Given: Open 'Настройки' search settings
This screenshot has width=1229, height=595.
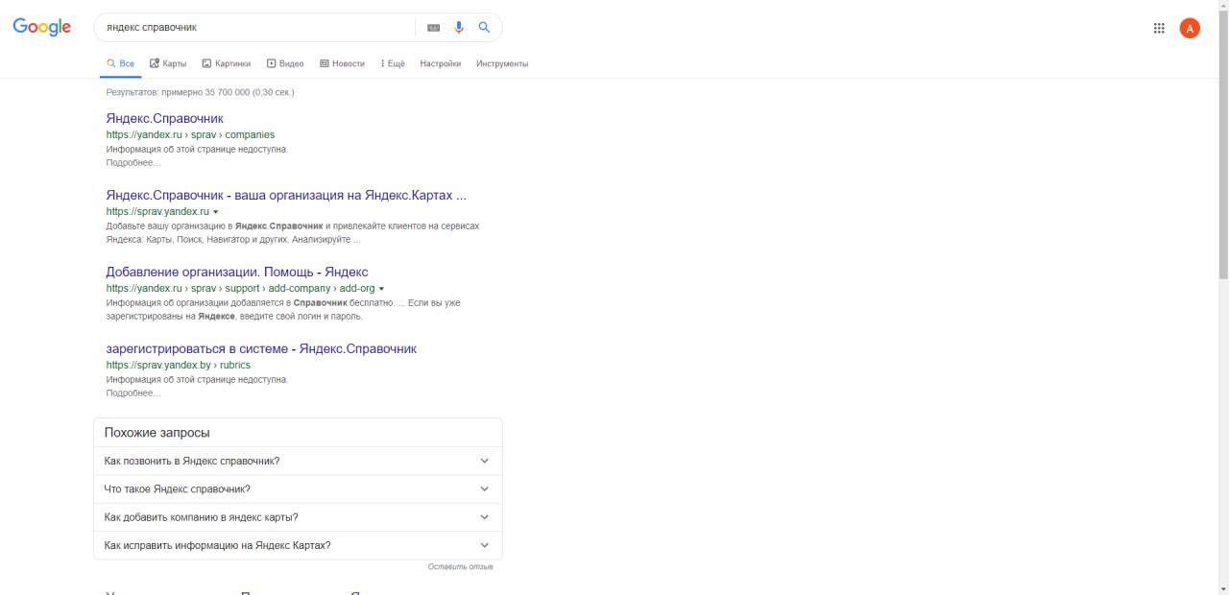Looking at the screenshot, I should (441, 63).
